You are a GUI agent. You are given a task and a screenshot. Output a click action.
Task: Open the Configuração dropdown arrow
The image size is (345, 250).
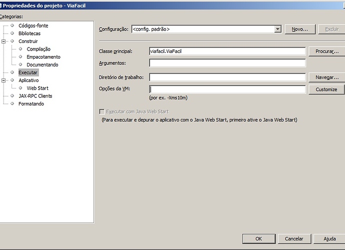(x=278, y=29)
